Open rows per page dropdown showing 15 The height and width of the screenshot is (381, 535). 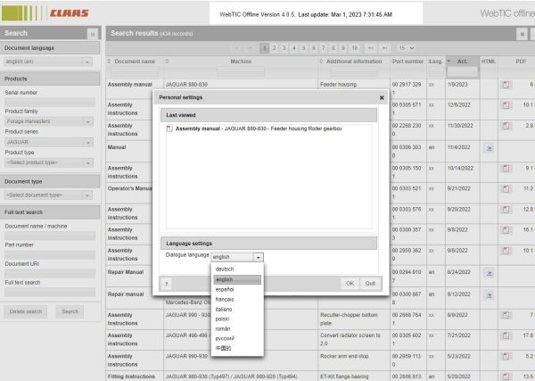click(406, 48)
